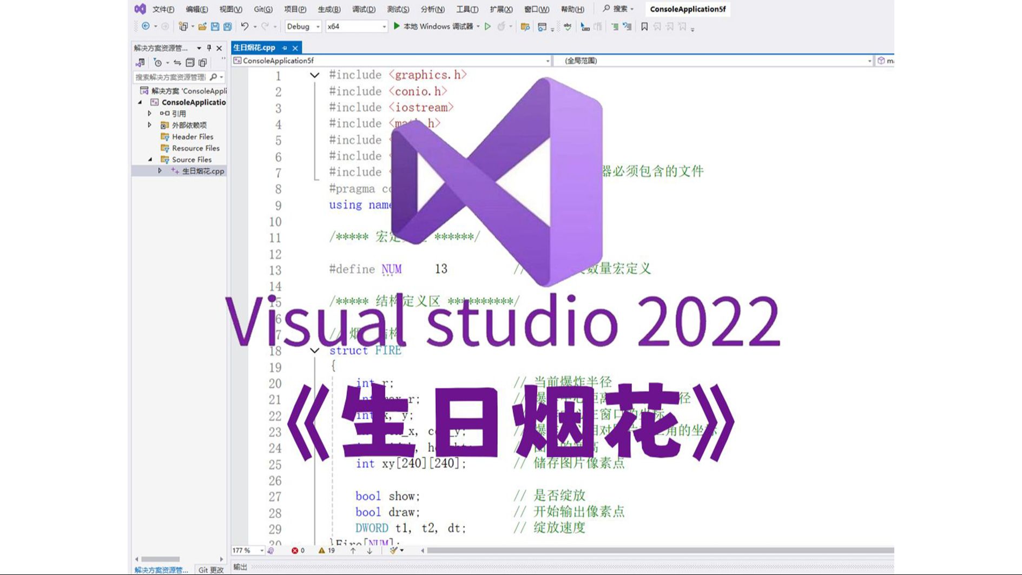Expand the 外部依赖项 tree node

[x=150, y=125]
